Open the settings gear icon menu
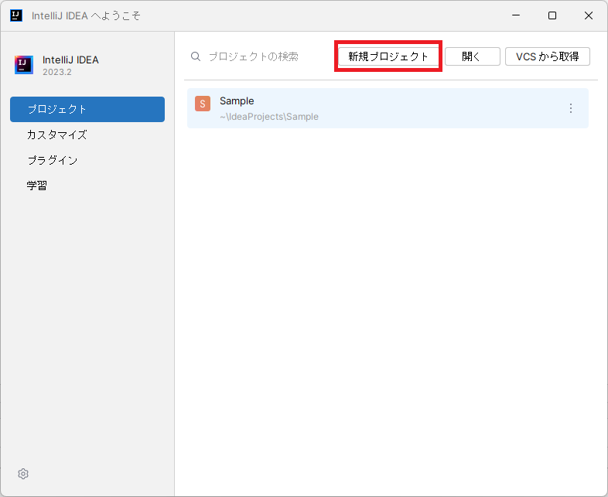This screenshot has width=608, height=497. pyautogui.click(x=23, y=474)
